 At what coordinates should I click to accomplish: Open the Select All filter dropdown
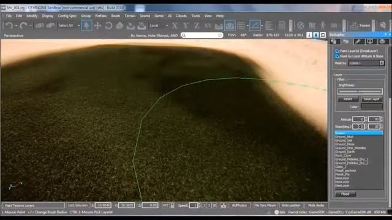click(x=69, y=26)
